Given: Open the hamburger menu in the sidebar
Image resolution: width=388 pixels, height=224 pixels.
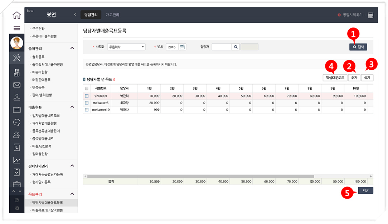Looking at the screenshot, I should click(16, 28).
